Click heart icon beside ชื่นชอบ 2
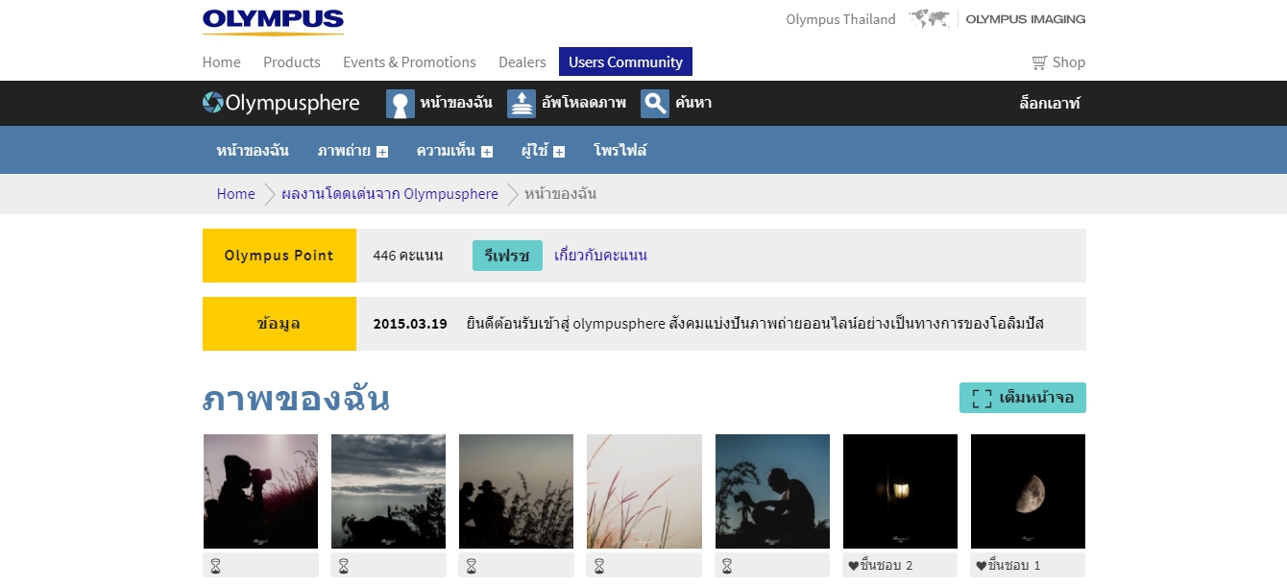The height and width of the screenshot is (588, 1287). click(853, 566)
